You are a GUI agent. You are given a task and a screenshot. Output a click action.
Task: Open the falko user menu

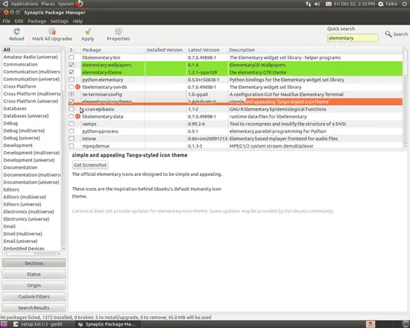388,4
